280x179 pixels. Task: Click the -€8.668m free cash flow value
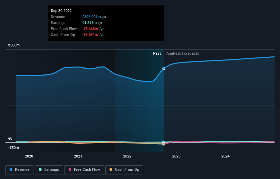[x=90, y=29]
